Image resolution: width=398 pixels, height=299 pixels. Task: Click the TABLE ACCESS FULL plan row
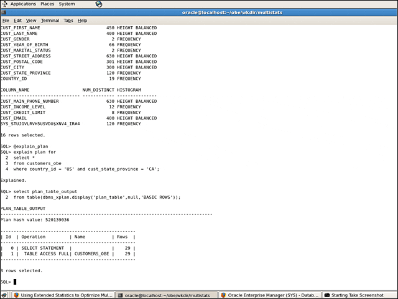tap(68, 254)
